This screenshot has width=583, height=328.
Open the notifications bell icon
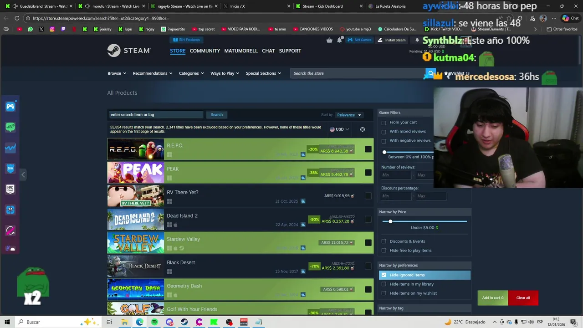(x=339, y=40)
